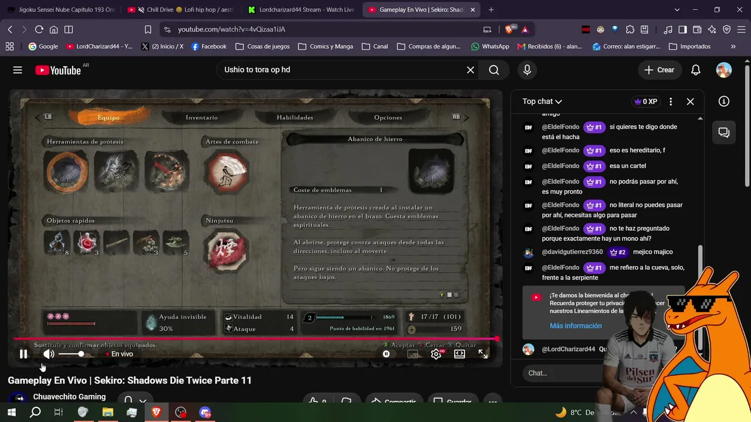Open video settings gear
Image resolution: width=751 pixels, height=422 pixels.
436,354
